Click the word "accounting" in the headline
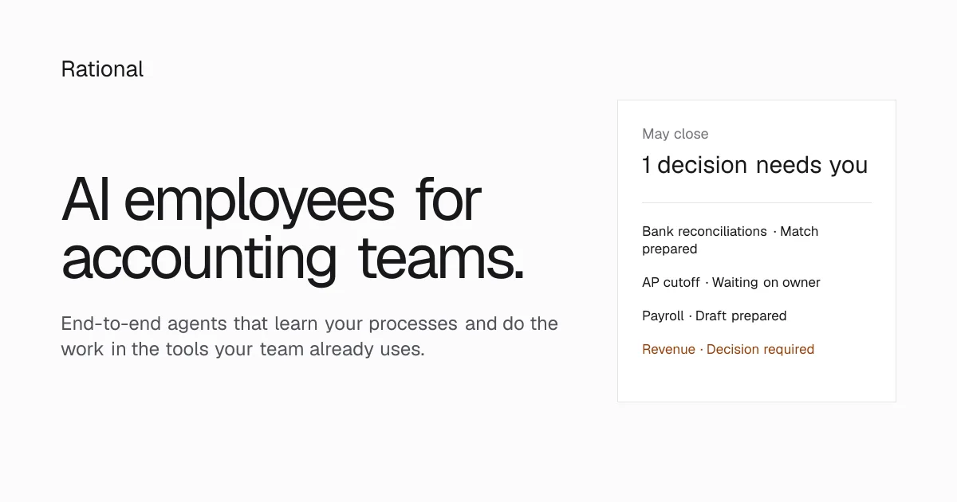Viewport: 957px width, 502px height. [199, 260]
